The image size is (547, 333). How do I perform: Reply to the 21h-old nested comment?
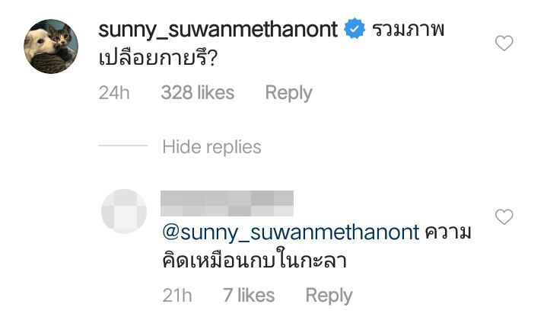329,295
